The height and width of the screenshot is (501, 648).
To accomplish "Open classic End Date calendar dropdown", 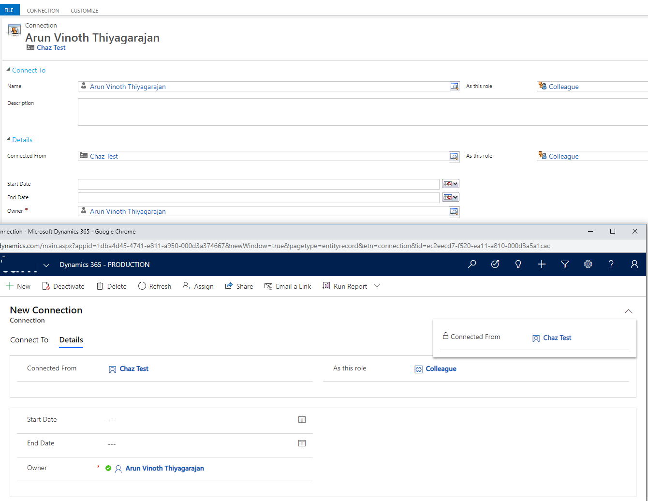I will 451,197.
